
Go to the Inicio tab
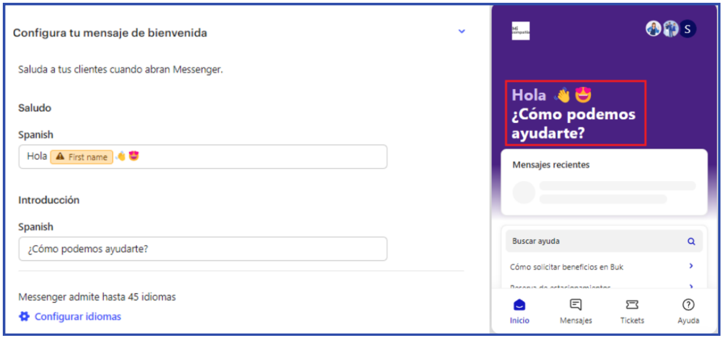[x=520, y=311]
